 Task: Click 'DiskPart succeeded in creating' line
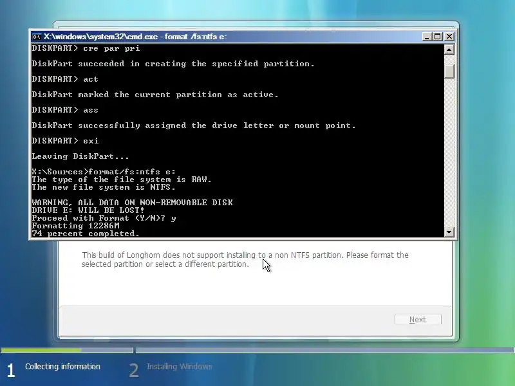(x=173, y=64)
